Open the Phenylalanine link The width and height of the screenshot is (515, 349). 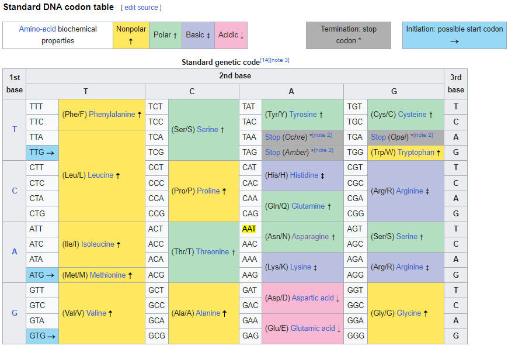coord(112,114)
